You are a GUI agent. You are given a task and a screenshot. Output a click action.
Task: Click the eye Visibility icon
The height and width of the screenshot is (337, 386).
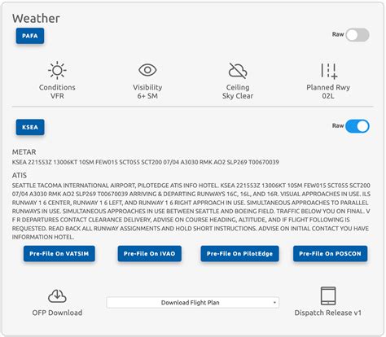(147, 70)
